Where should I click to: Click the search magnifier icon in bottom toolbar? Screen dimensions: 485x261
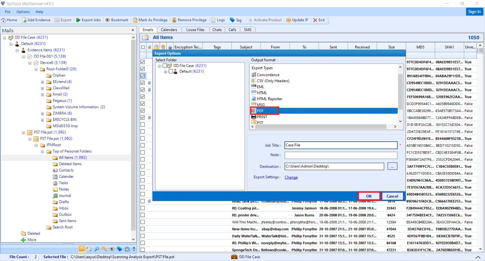click(x=97, y=249)
